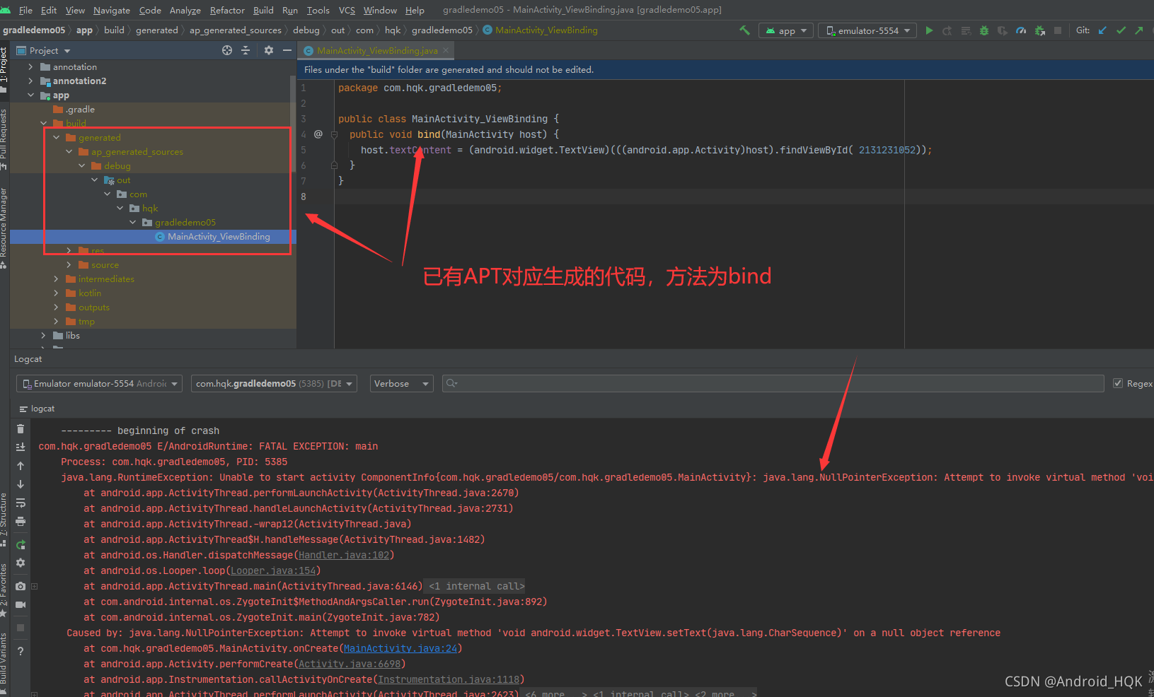1154x697 pixels.
Task: Open the Verbose log level dropdown
Action: 402,383
